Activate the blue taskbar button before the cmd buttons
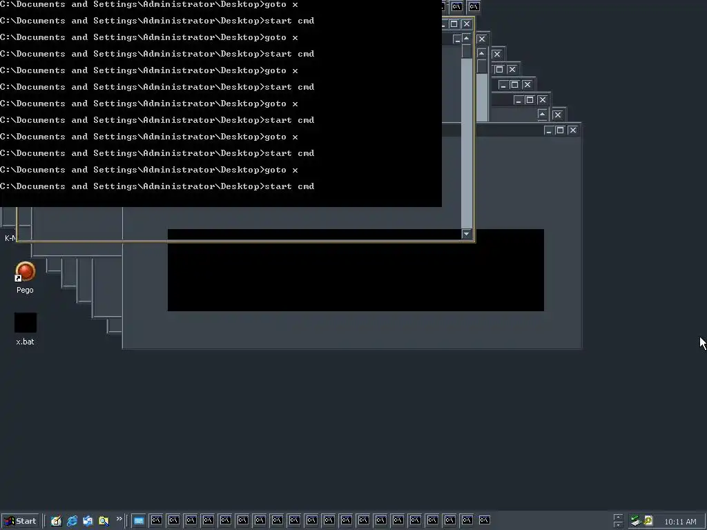This screenshot has height=530, width=707. (138, 520)
